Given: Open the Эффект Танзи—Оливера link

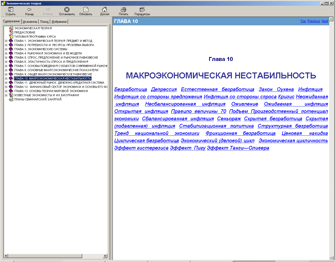Looking at the screenshot, I should [x=238, y=148].
